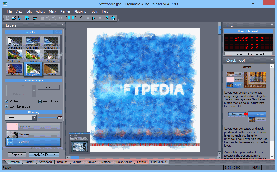This screenshot has height=172, width=277.
Task: Select the Orig. Blacks preset
Action: click(33, 43)
